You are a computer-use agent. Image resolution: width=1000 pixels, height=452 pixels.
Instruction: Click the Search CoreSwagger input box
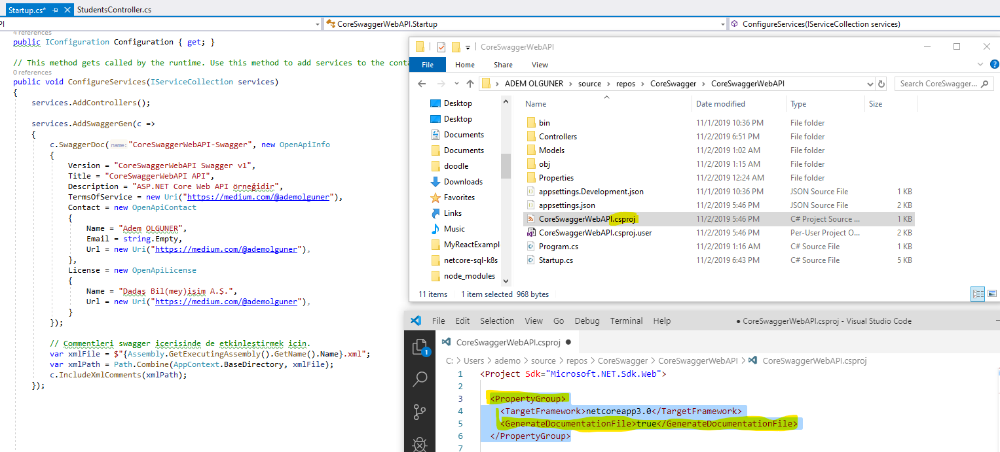(938, 84)
